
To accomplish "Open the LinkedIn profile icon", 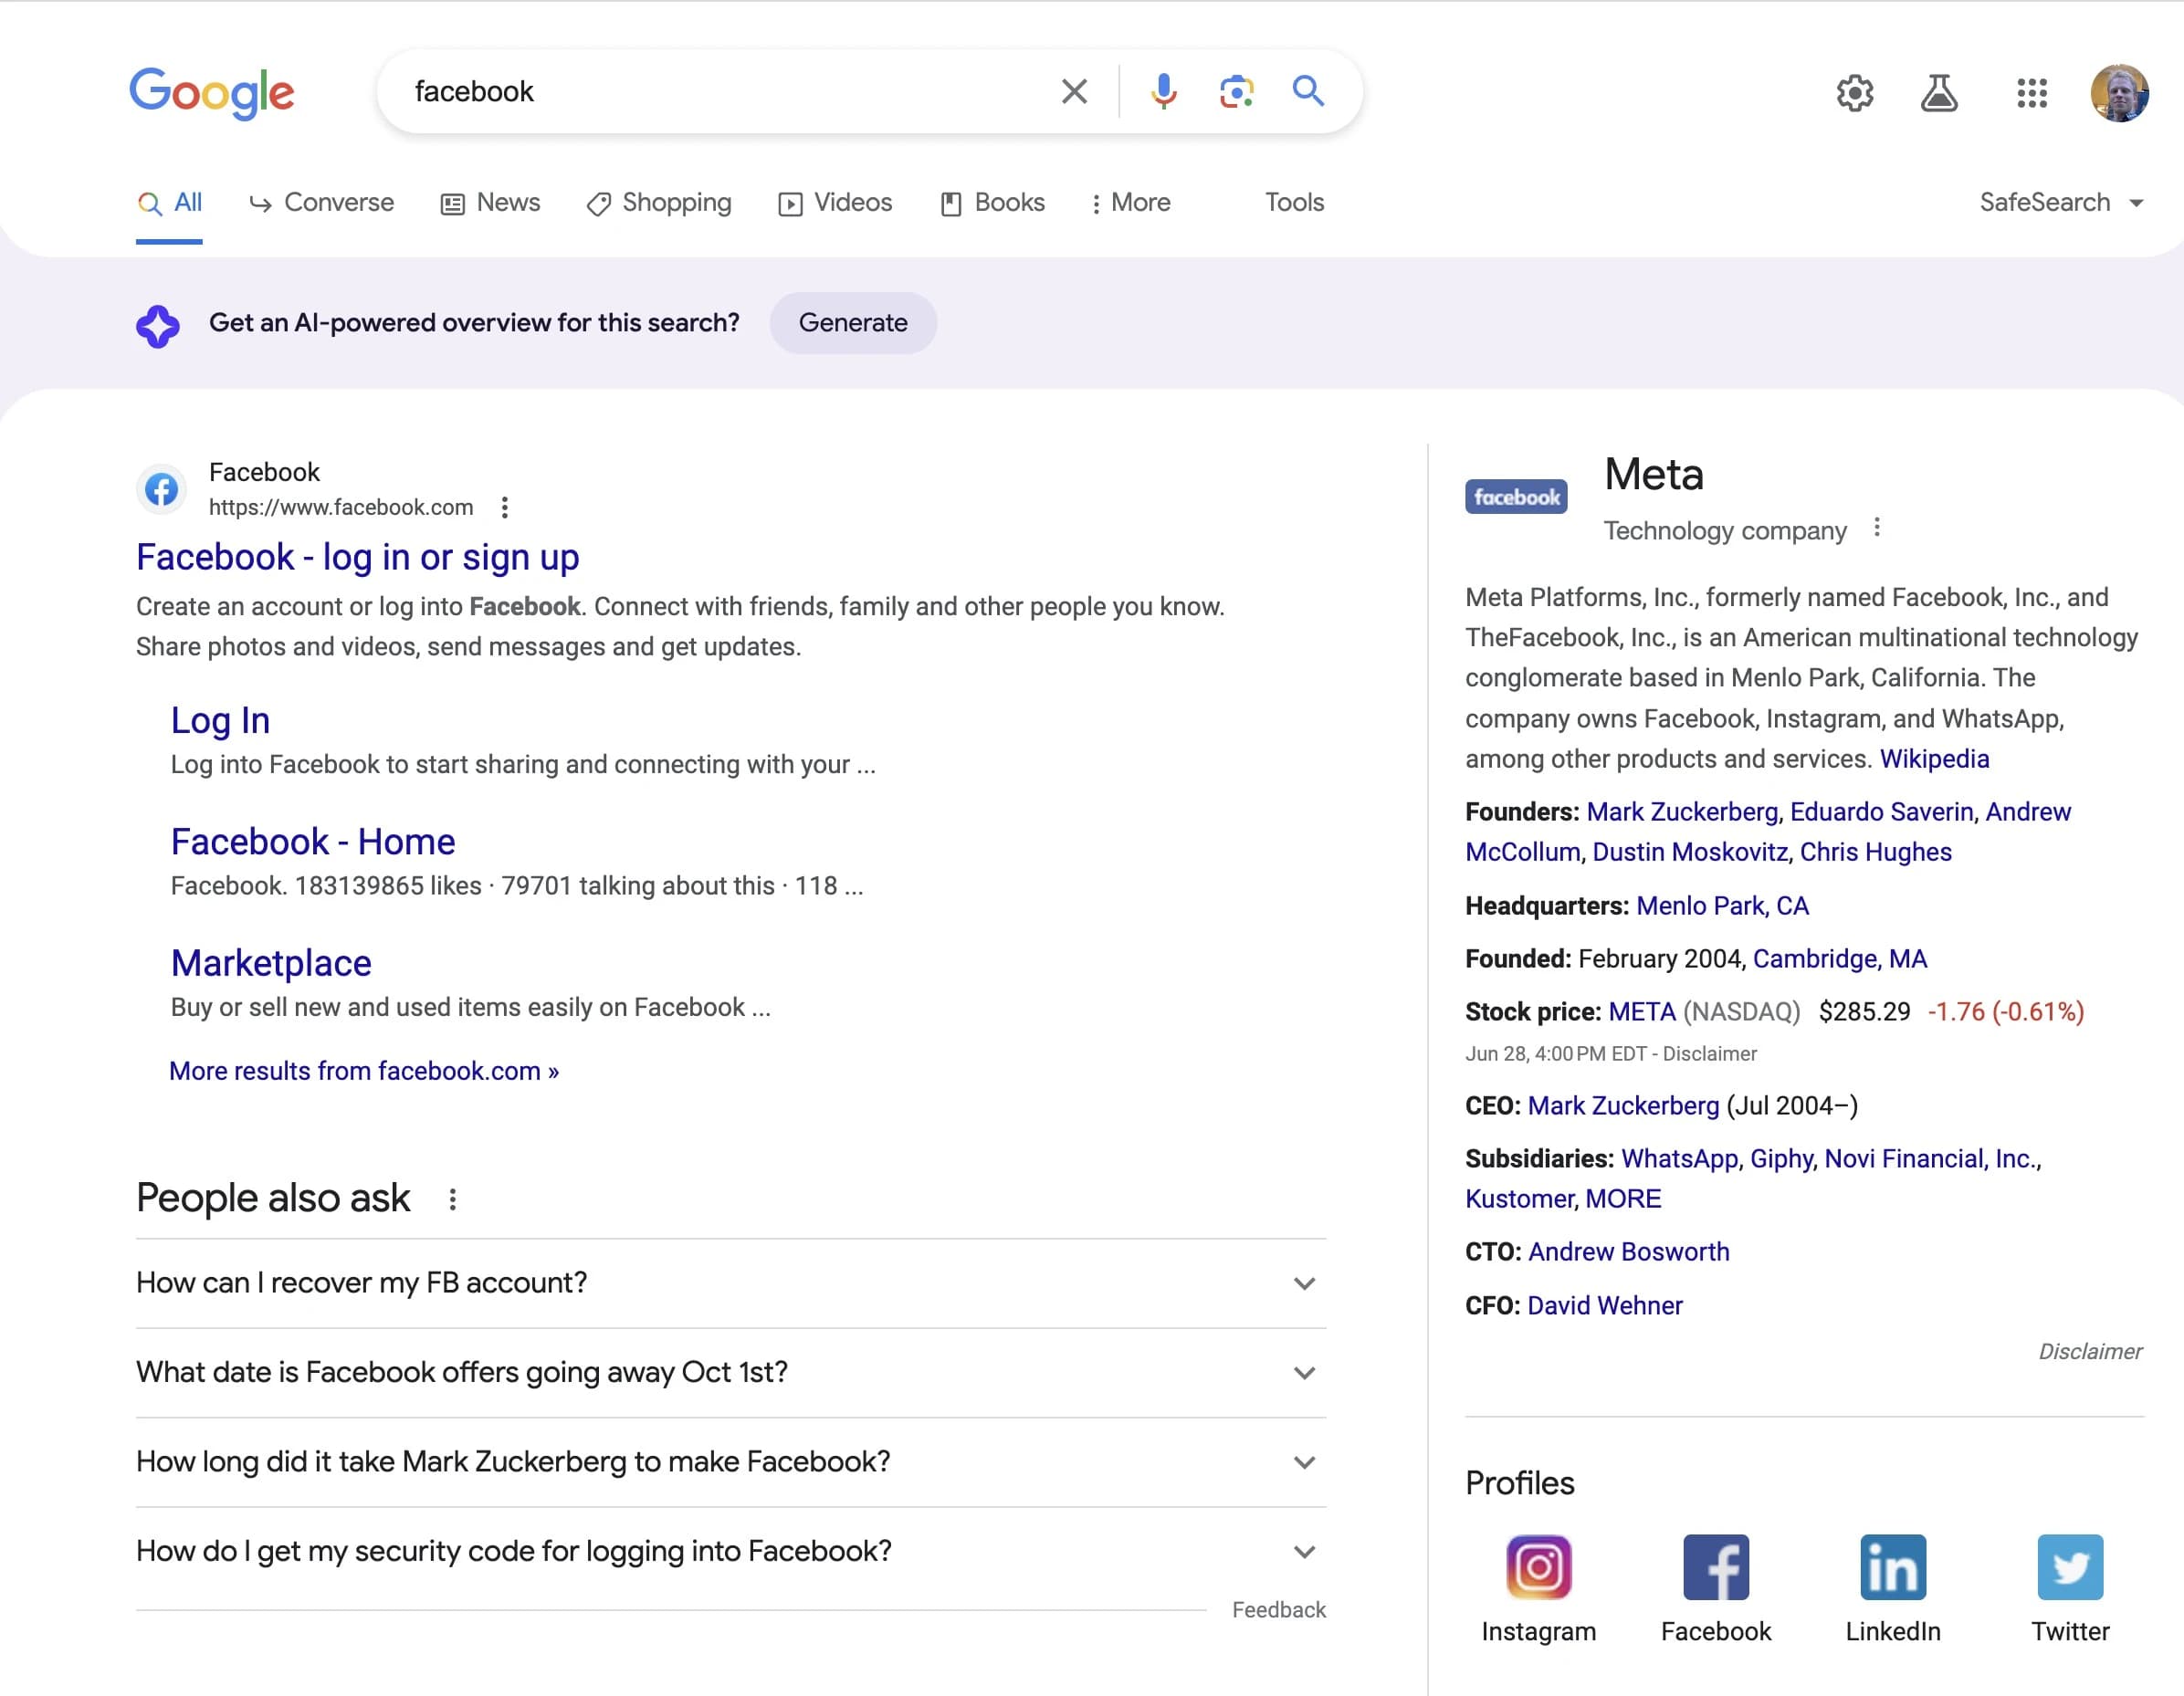I will [1892, 1567].
